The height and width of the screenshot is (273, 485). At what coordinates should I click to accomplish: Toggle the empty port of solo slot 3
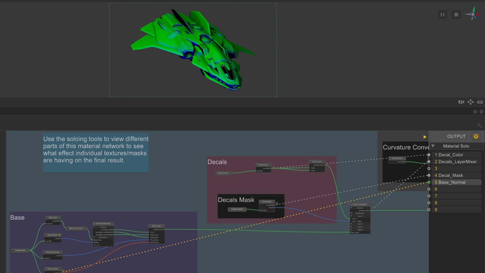pos(429,169)
